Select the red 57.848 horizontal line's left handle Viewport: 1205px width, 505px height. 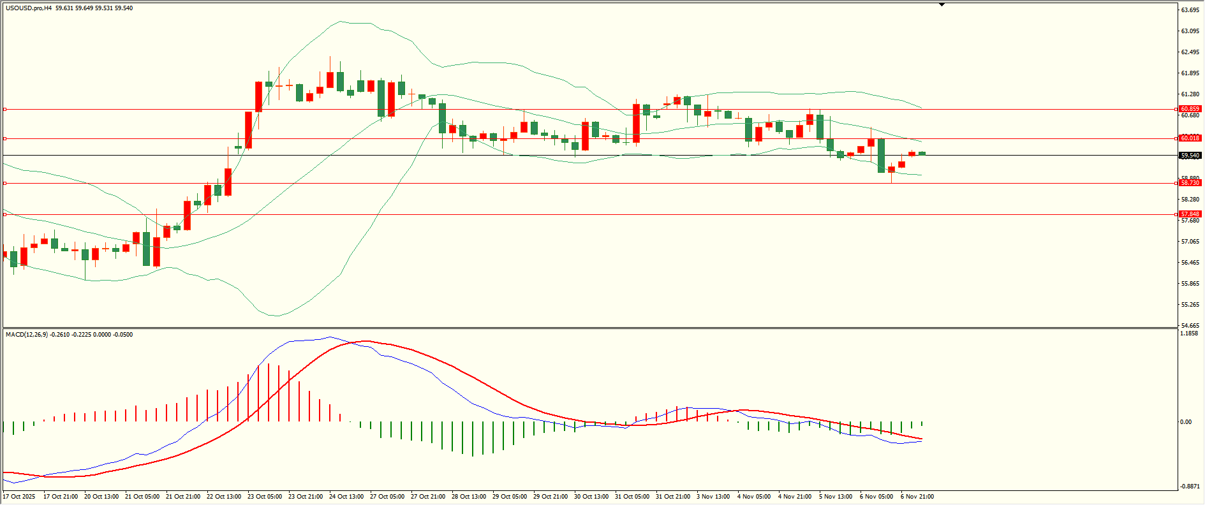[5, 214]
